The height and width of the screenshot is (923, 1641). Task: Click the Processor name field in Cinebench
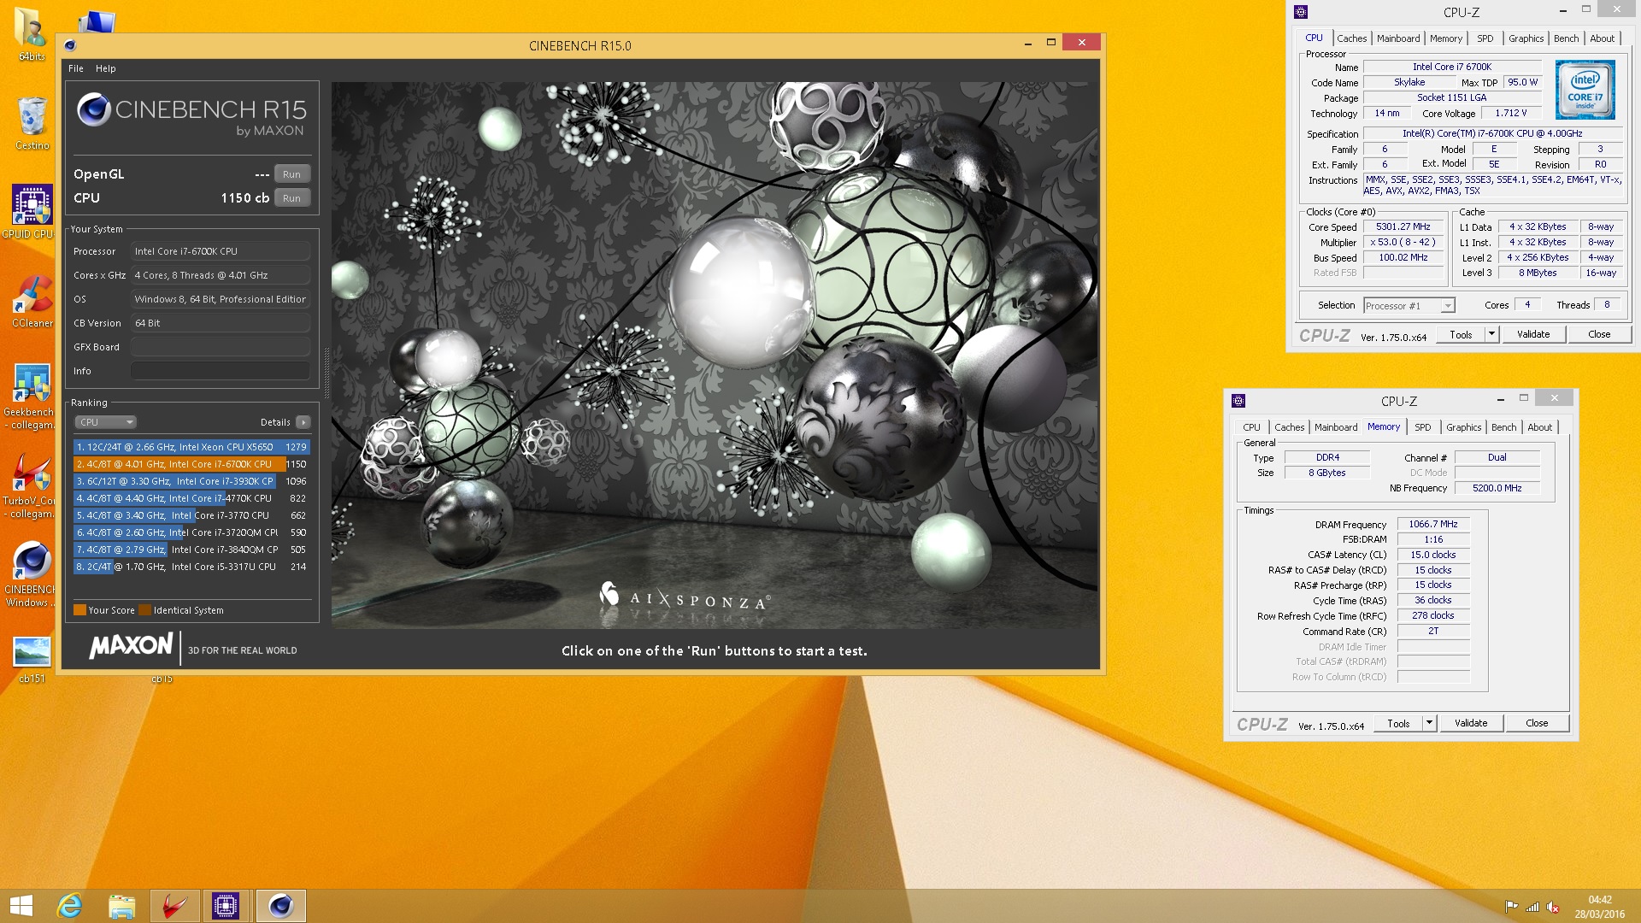tap(221, 251)
